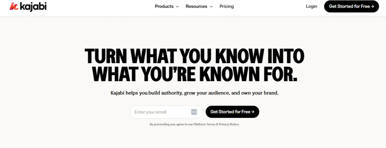Click the Kajabi helps you build authority tagline
The image size is (386, 148).
(194, 93)
